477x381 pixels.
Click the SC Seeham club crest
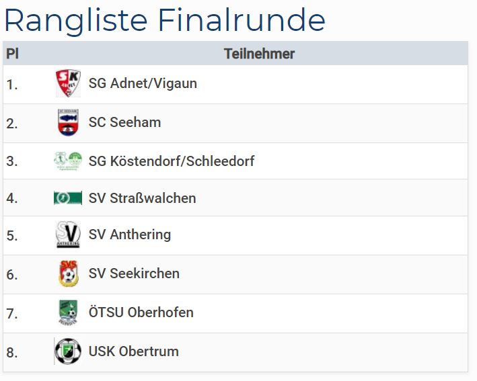tap(67, 123)
